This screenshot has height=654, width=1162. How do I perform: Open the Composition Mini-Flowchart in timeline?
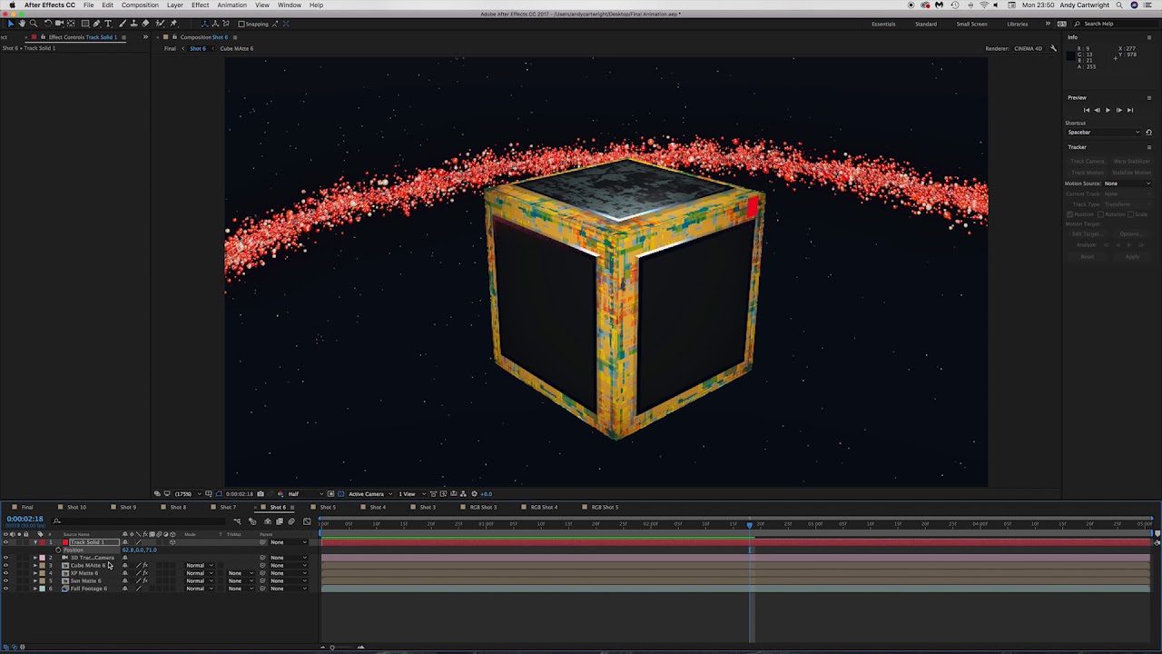click(x=237, y=521)
